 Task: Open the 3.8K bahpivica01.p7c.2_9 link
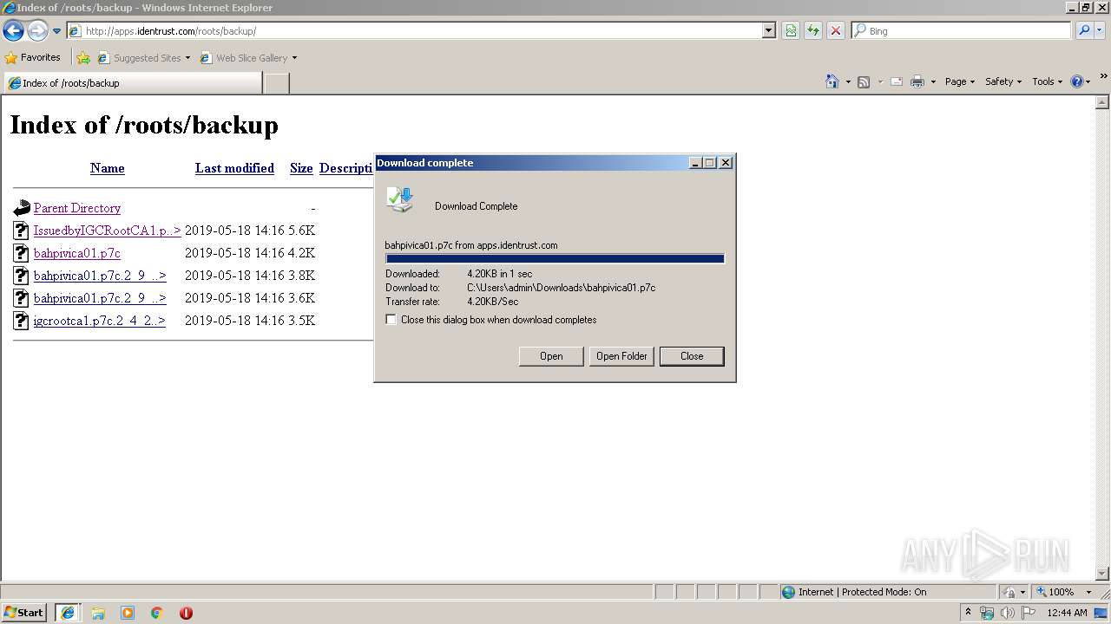[100, 276]
